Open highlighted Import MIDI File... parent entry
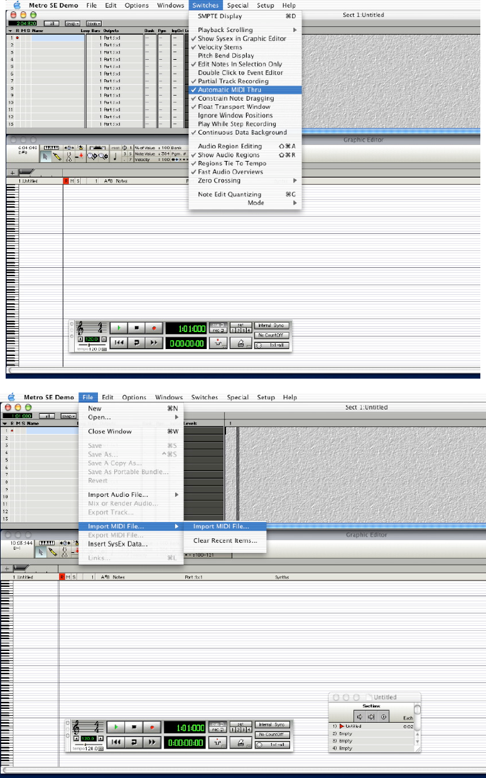 pyautogui.click(x=131, y=526)
